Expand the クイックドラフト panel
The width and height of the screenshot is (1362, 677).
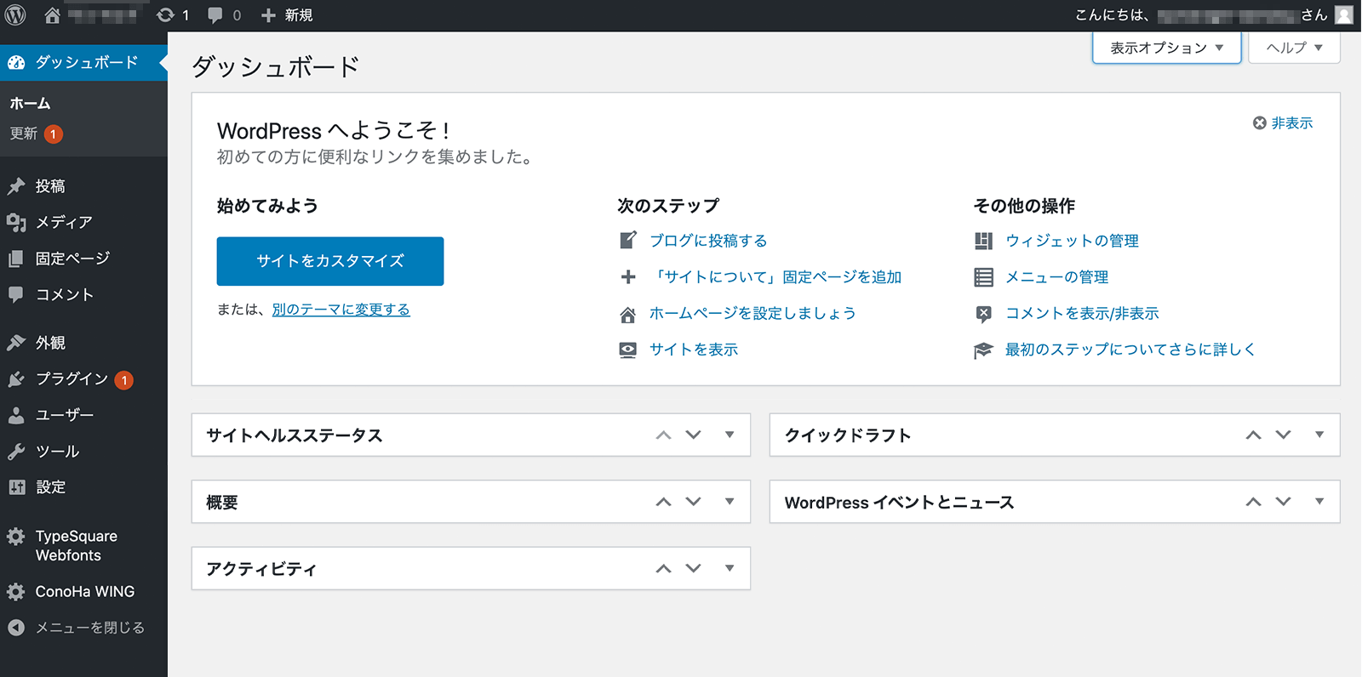click(1319, 435)
